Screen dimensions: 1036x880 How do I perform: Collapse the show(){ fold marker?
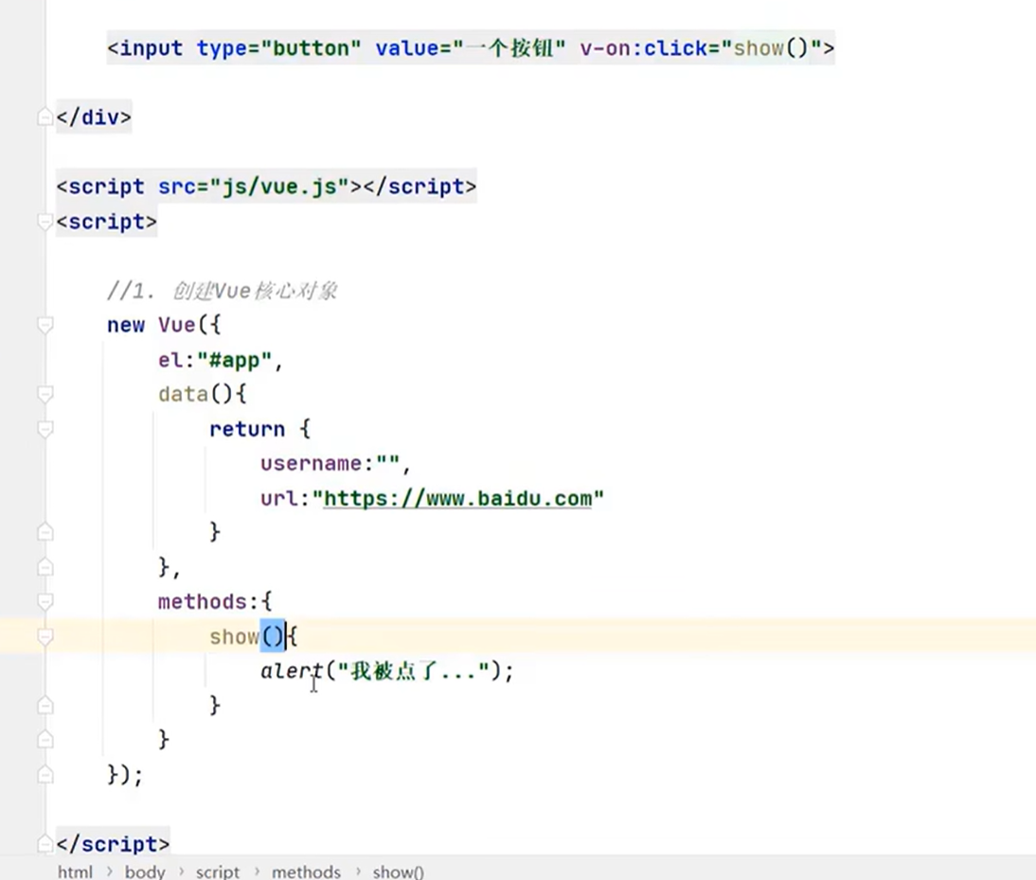point(45,637)
